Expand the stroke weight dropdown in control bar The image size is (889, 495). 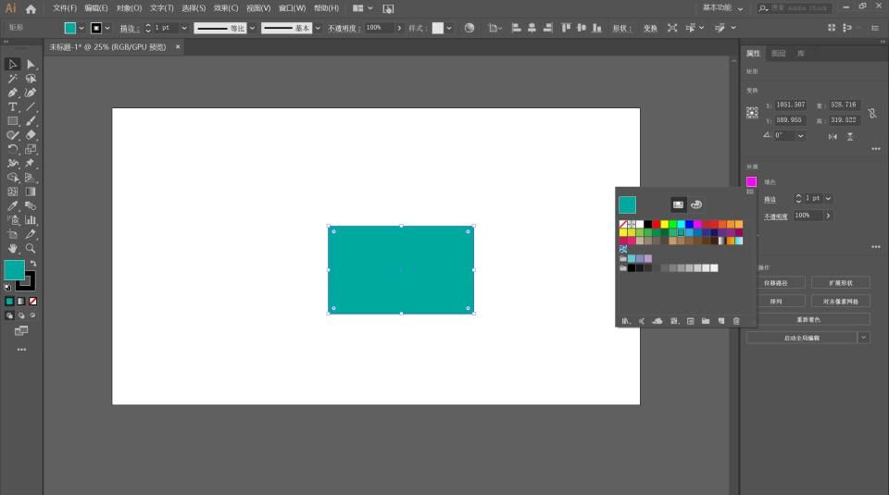(x=184, y=28)
